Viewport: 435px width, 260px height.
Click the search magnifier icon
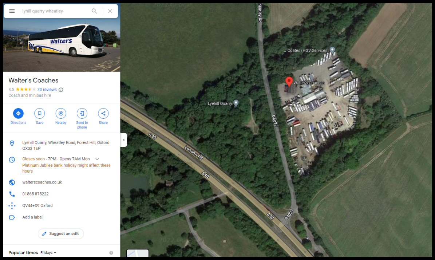click(94, 11)
